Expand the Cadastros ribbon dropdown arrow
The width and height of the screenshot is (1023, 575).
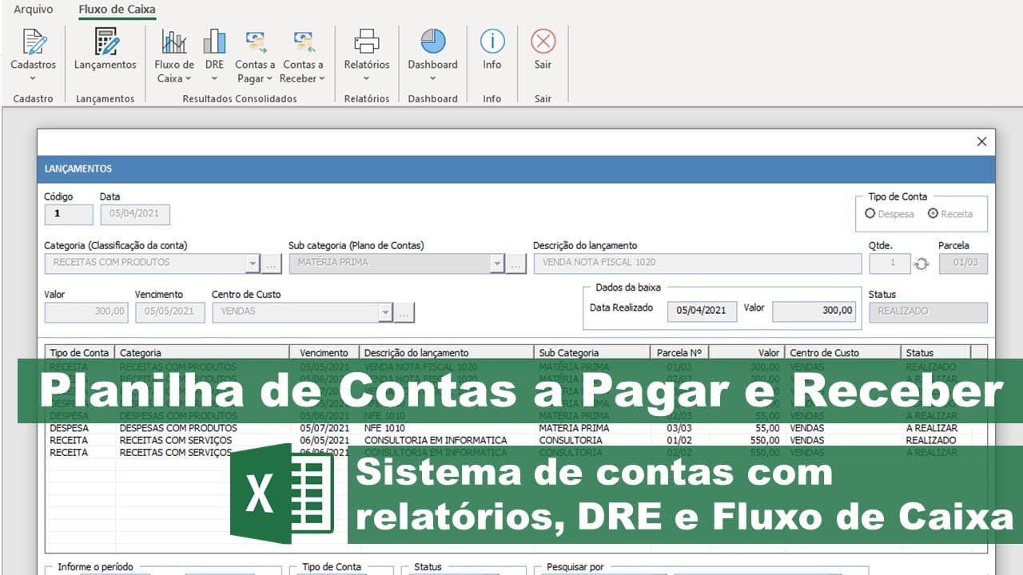click(x=33, y=78)
